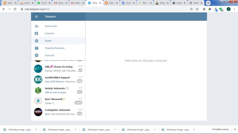Click the colorful circle extension icon
Viewport: 238px width, 134px height.
210,9
